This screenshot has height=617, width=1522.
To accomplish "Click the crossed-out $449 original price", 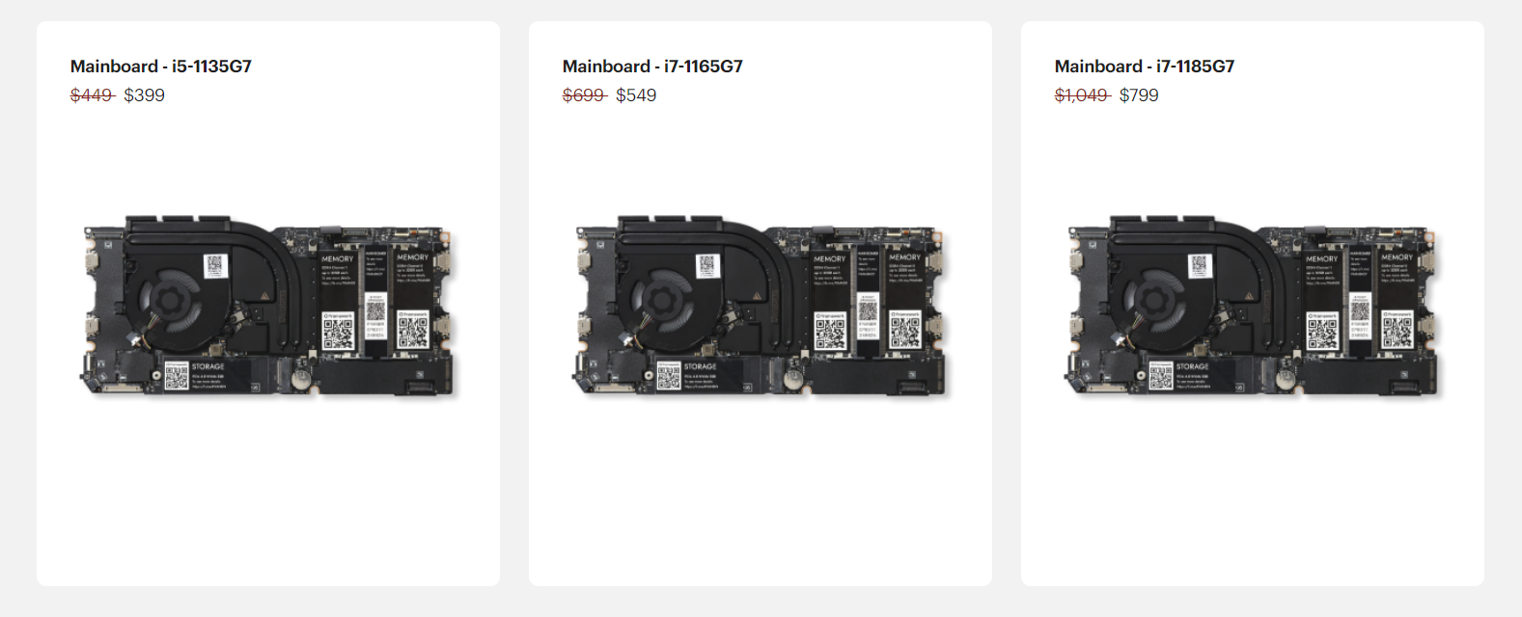I will tap(92, 95).
